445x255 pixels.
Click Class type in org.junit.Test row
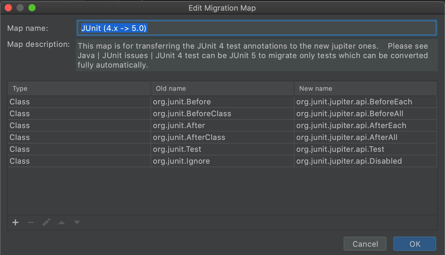pyautogui.click(x=79, y=149)
